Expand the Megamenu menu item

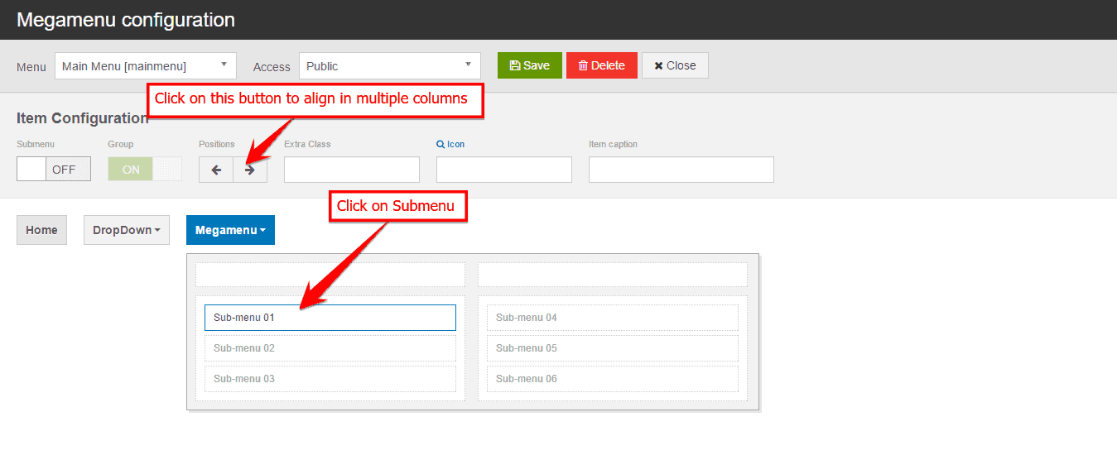tap(230, 230)
